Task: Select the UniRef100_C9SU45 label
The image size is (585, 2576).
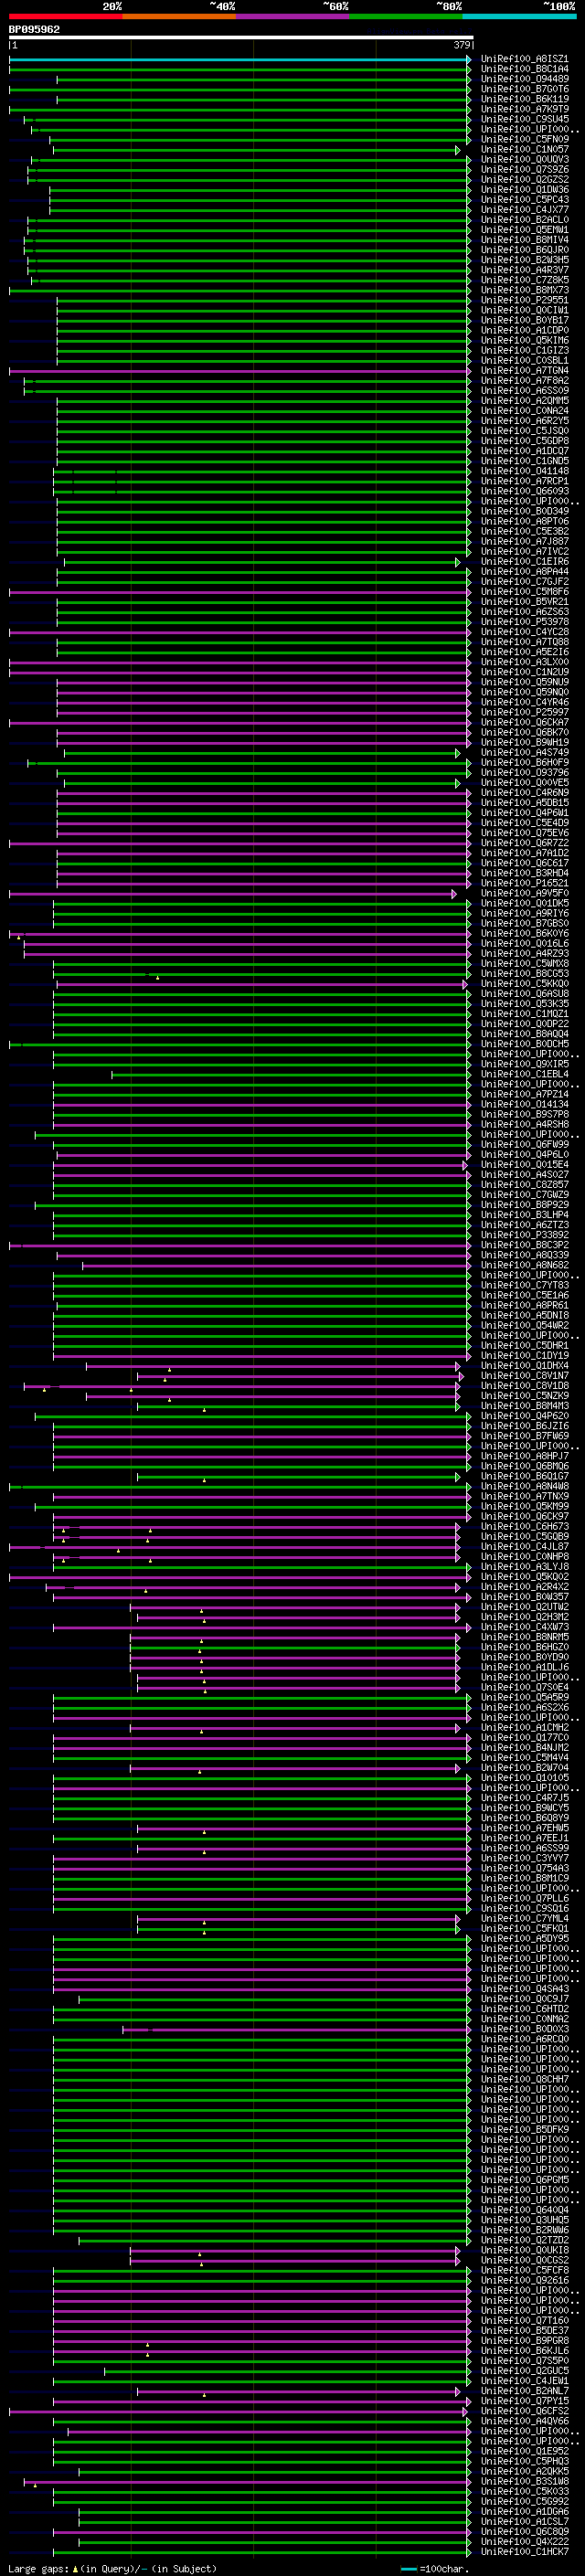Action: pos(525,119)
